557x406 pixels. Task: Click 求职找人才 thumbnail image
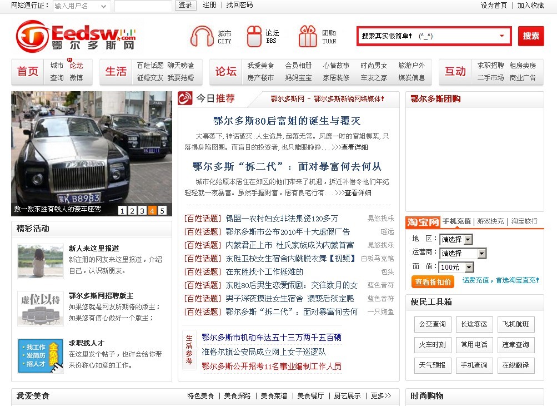click(x=41, y=356)
